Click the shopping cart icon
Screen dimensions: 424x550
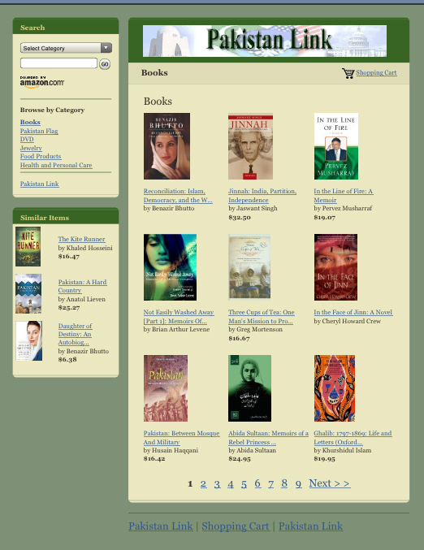(x=348, y=73)
